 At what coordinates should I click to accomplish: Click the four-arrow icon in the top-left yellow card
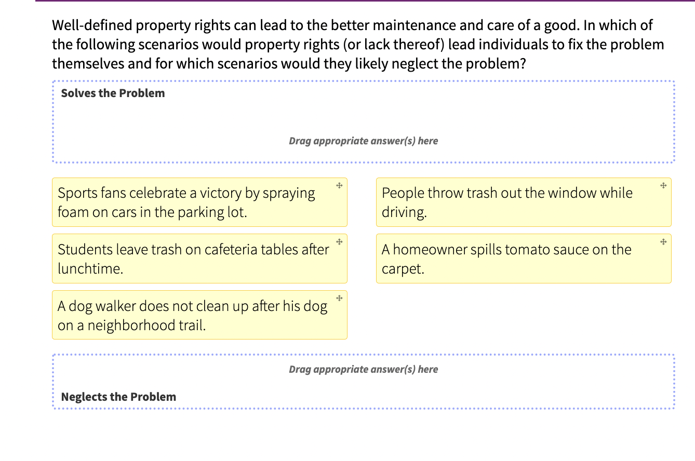click(x=339, y=184)
